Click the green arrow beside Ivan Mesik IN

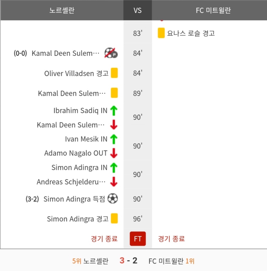[x=114, y=139]
